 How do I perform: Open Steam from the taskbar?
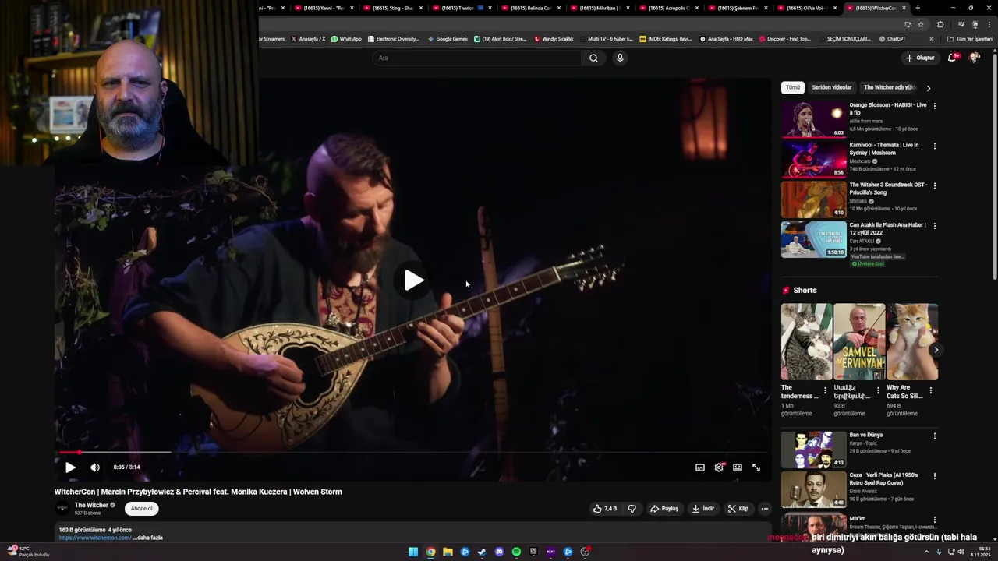pyautogui.click(x=482, y=552)
